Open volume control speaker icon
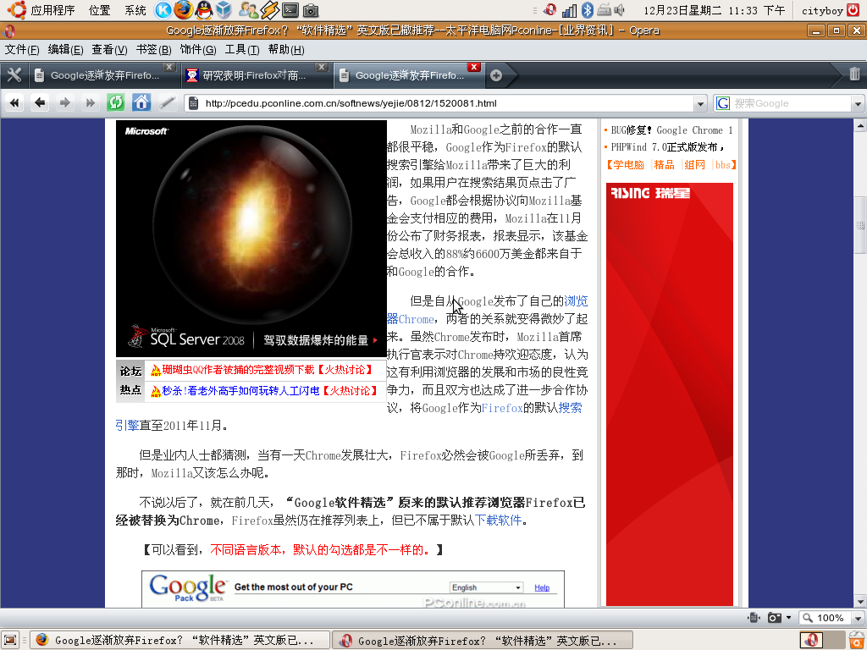The height and width of the screenshot is (650, 867). [x=620, y=10]
